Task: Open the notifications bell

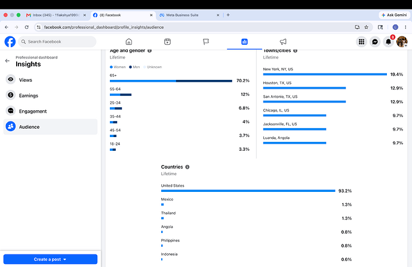Action: [x=388, y=42]
